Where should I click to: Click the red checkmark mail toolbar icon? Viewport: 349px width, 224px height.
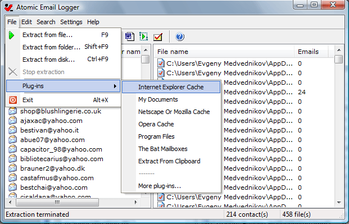coord(158,37)
